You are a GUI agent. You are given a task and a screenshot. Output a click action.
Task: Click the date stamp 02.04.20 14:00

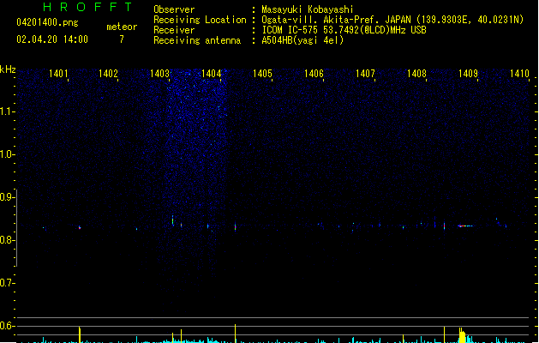[52, 39]
